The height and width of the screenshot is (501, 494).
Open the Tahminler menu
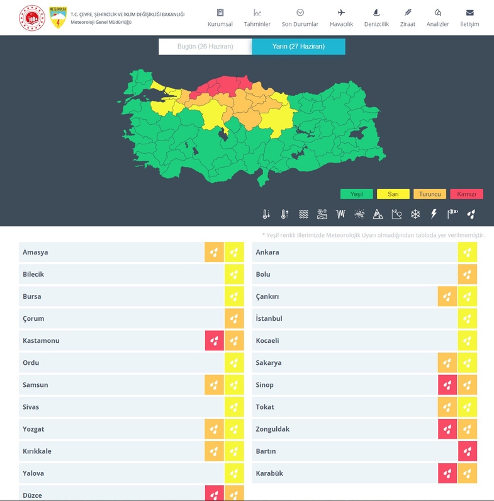pyautogui.click(x=257, y=18)
